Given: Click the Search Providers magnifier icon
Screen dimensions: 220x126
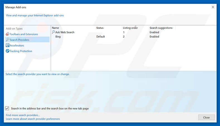Looking at the screenshot, I should tap(8, 40).
